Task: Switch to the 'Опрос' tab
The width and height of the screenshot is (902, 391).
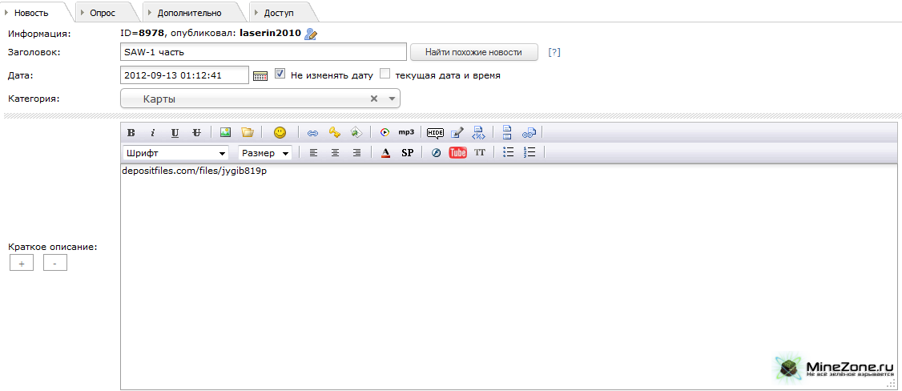Action: point(102,12)
